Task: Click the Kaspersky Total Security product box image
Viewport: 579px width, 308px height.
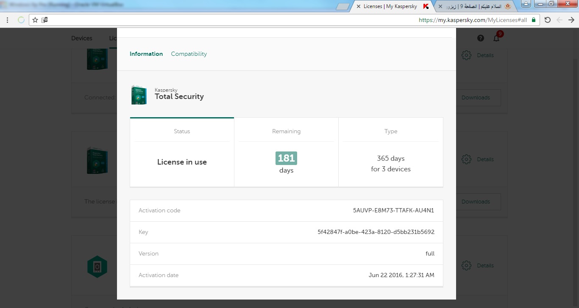Action: pos(139,94)
